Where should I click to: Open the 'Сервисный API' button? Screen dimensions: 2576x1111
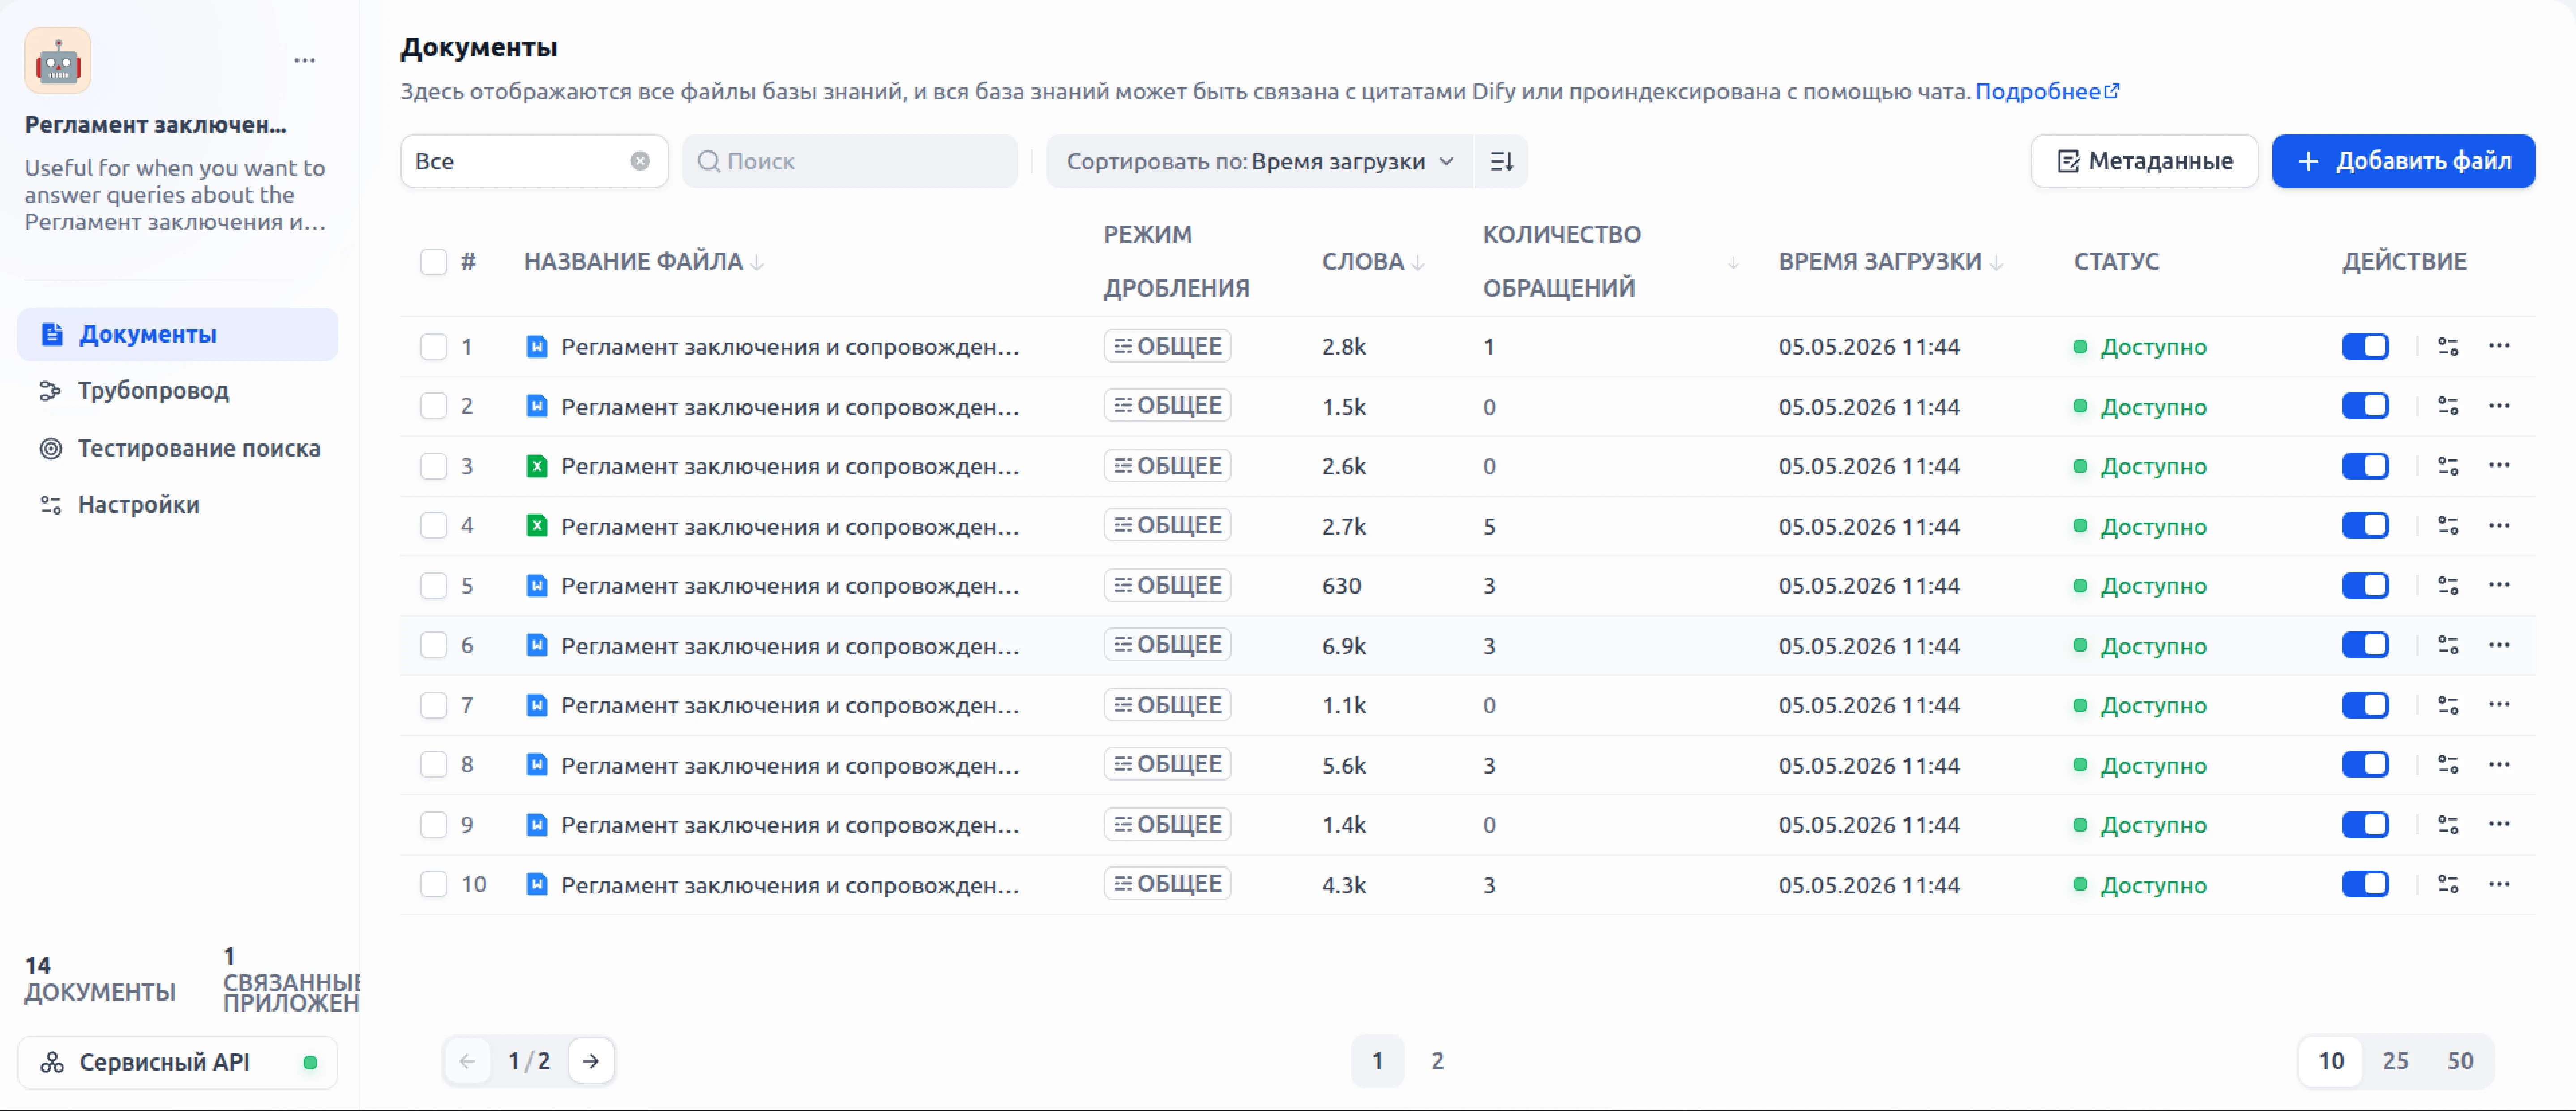(x=178, y=1062)
